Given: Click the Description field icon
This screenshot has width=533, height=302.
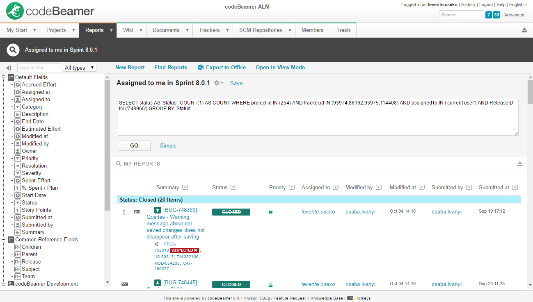Looking at the screenshot, I should coord(18,114).
